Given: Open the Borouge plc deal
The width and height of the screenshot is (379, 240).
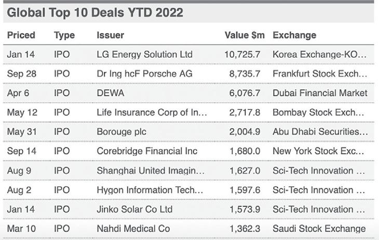Looking at the screenshot, I should point(121,132).
